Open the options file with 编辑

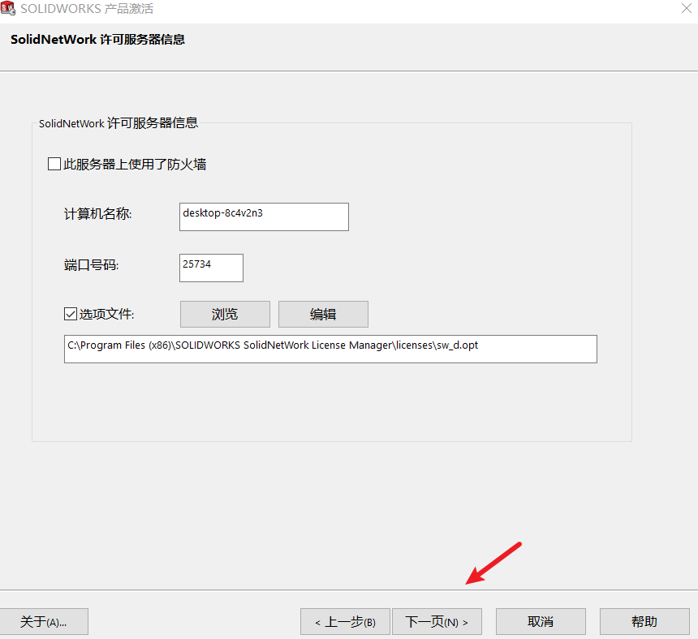[323, 314]
